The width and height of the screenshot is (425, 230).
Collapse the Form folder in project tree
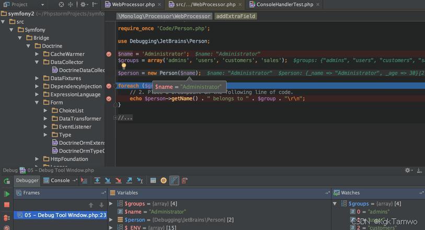38,102
